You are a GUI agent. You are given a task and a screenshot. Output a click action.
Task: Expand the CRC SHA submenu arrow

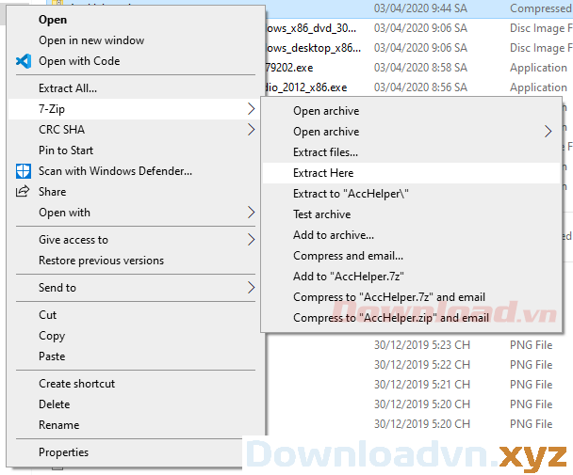[x=251, y=130]
